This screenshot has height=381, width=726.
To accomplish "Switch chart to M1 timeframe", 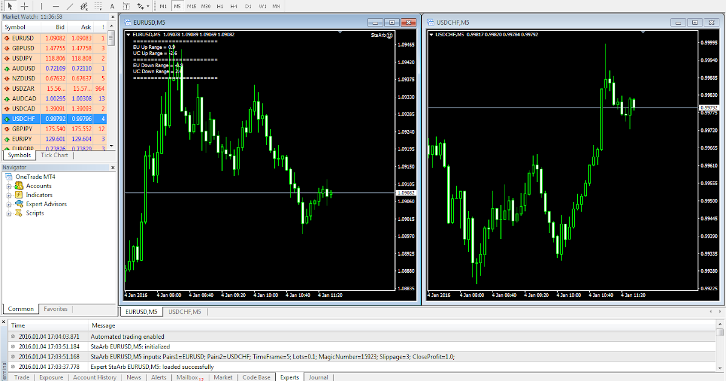I will (163, 6).
